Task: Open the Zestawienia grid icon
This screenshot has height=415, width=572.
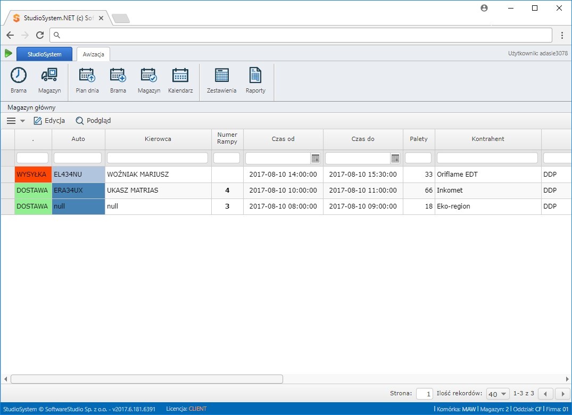Action: [x=221, y=75]
